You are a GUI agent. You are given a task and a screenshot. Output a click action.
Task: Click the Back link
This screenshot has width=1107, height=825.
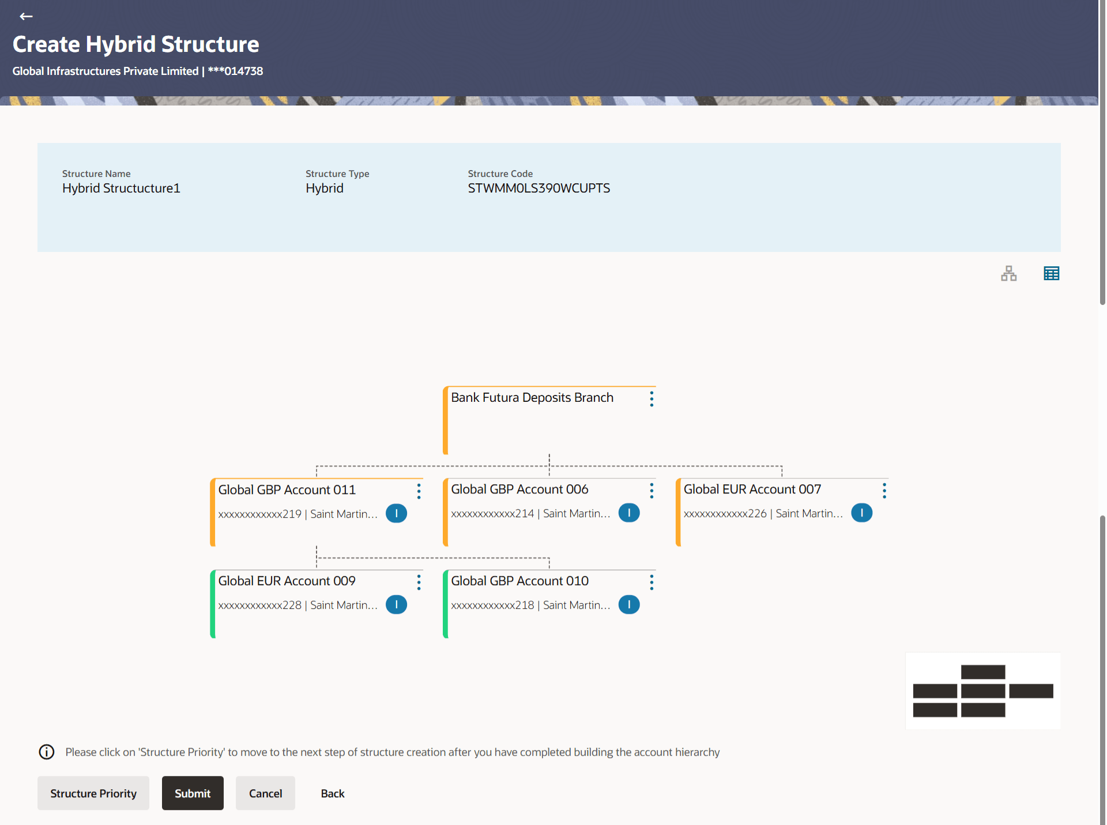pyautogui.click(x=333, y=793)
